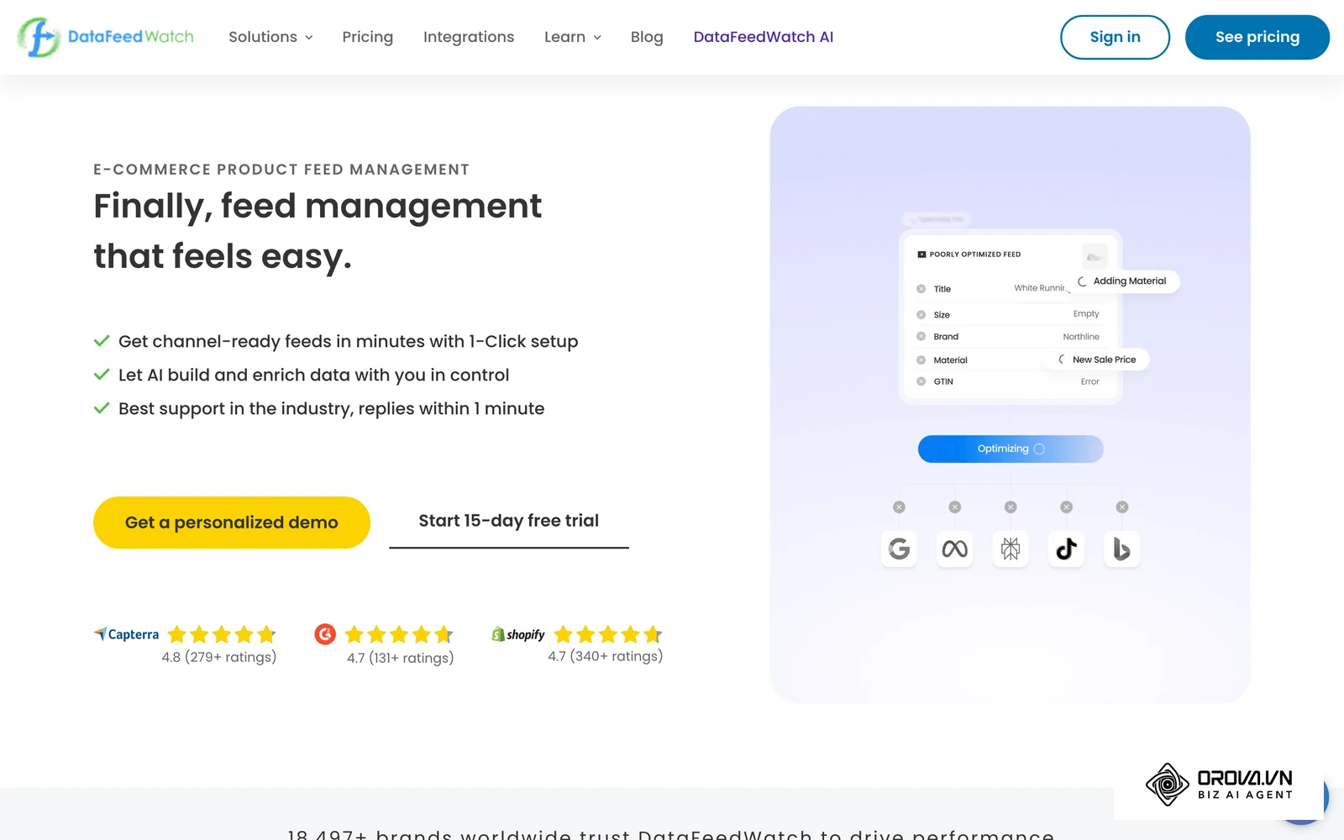This screenshot has height=840, width=1344.
Task: Click the X icon beside Title row
Action: 921,289
